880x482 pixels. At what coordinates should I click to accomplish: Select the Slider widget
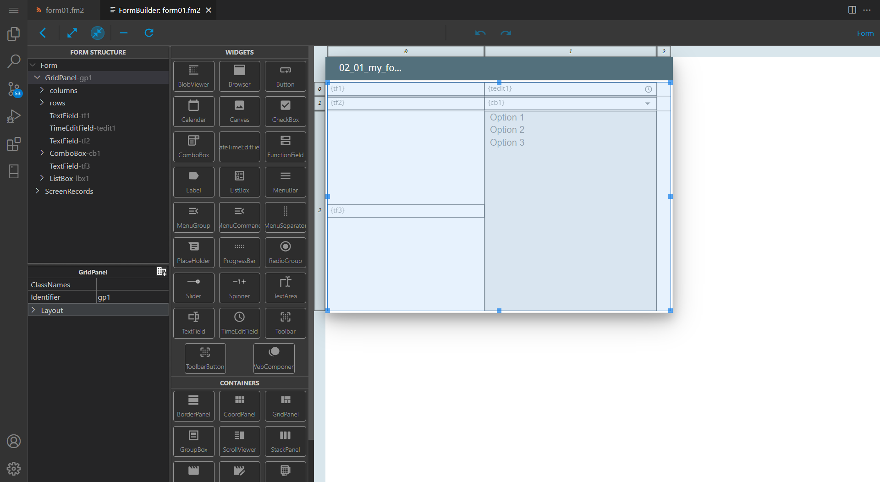pos(193,288)
